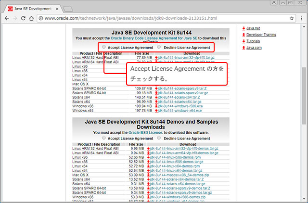This screenshot has width=308, height=203.
Task: Download jdk-8u144-solaris-sparcv9.tar.gz
Action: click(x=183, y=93)
